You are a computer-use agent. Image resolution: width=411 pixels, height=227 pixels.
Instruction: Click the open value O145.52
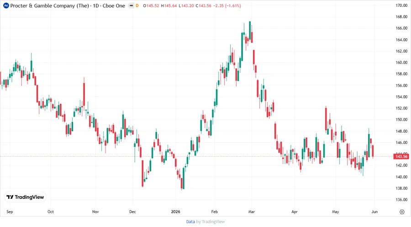click(x=151, y=5)
